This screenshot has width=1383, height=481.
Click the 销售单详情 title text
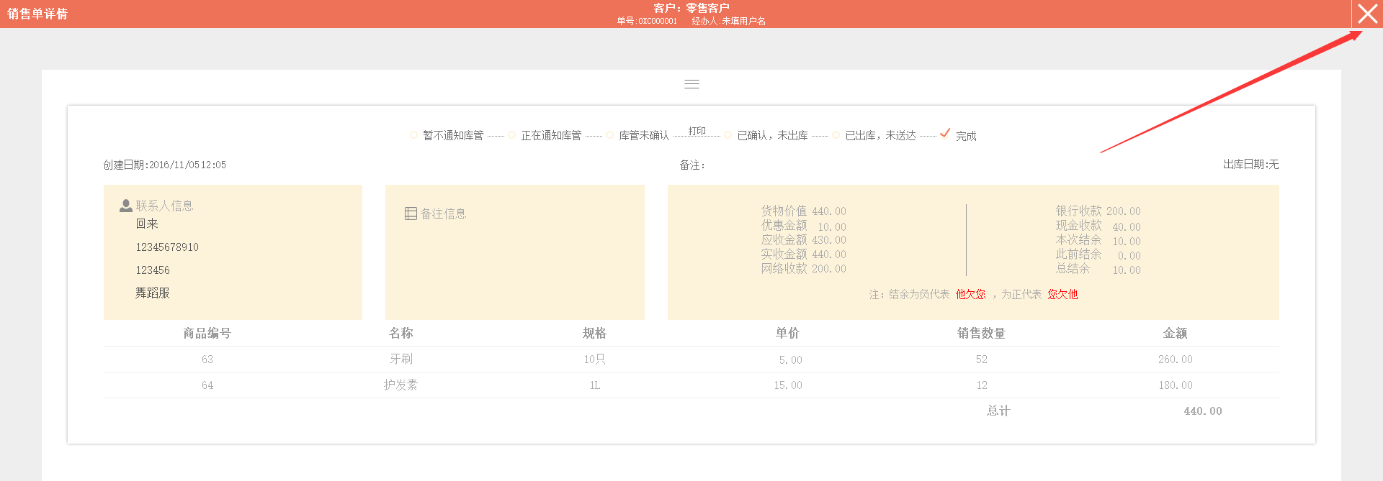37,14
